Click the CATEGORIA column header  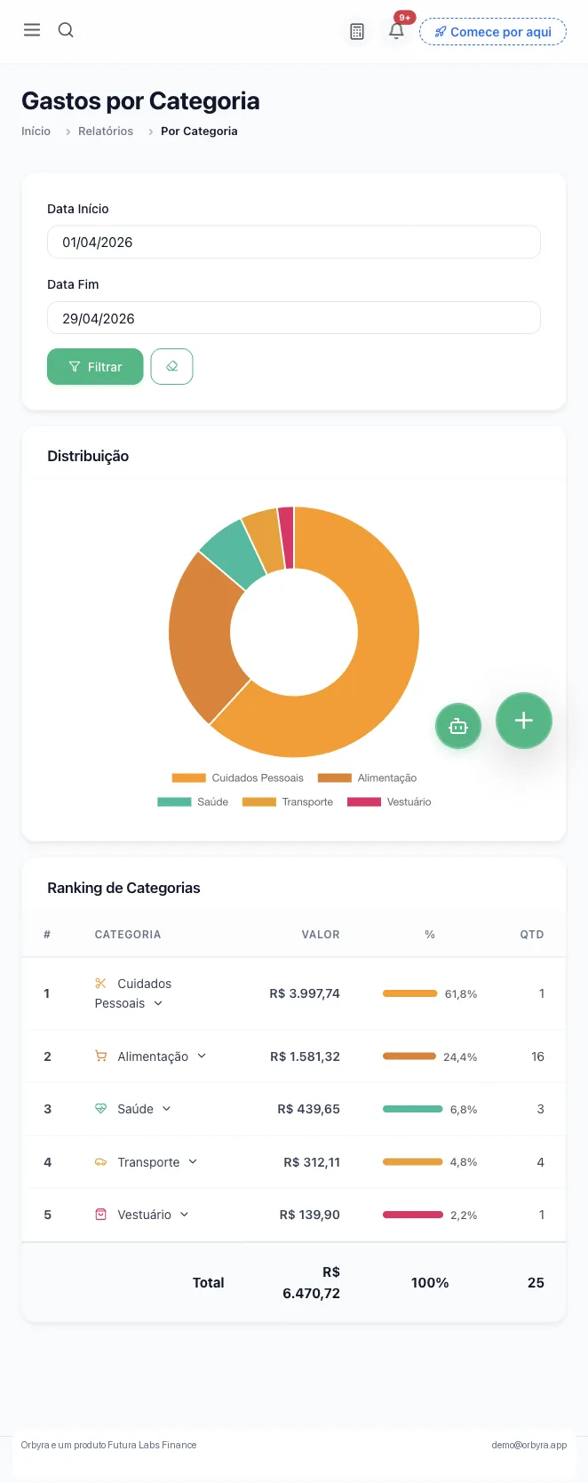(128, 935)
